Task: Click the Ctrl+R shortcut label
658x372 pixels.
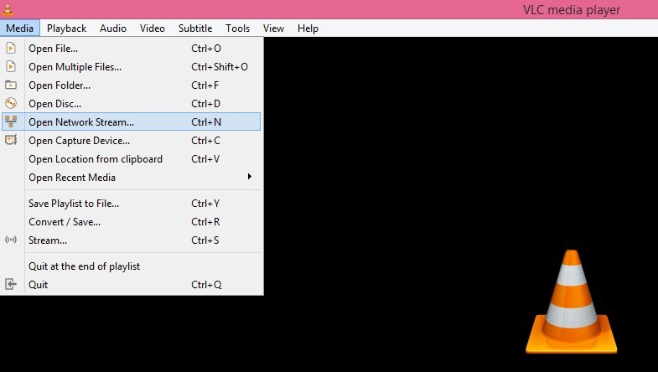Action: pyautogui.click(x=205, y=222)
